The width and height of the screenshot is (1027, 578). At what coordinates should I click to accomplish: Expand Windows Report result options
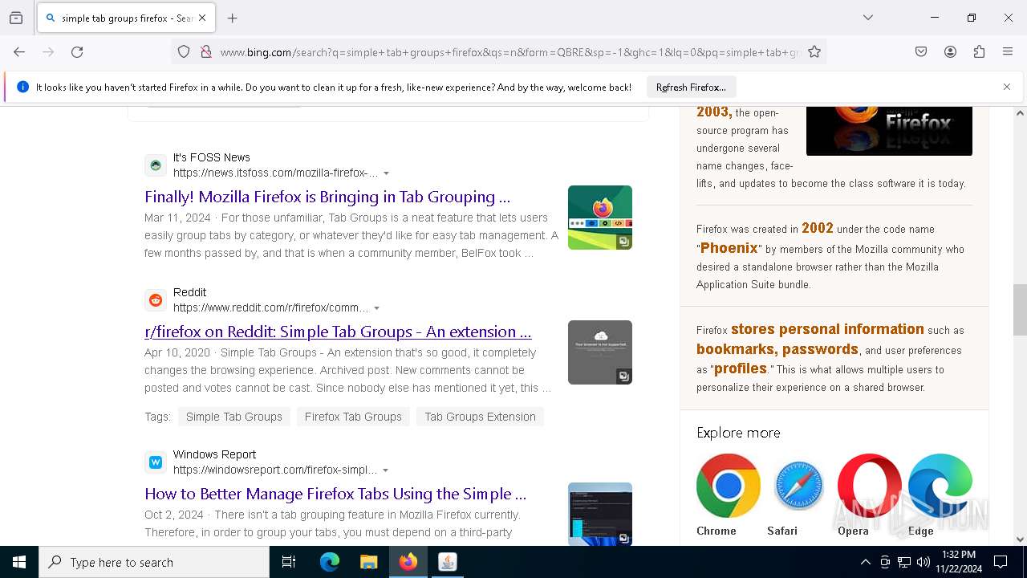(x=386, y=470)
